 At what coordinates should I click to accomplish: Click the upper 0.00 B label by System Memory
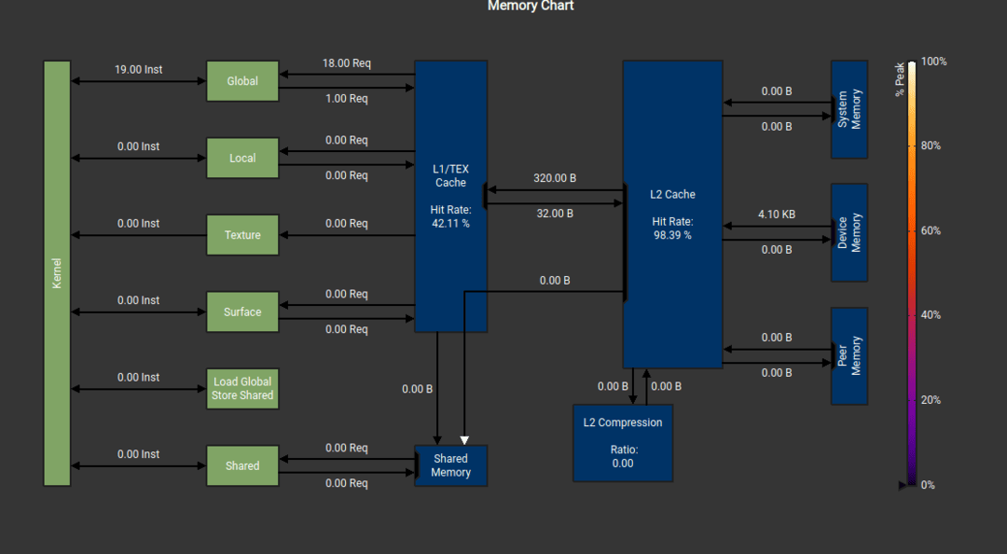[x=777, y=91]
